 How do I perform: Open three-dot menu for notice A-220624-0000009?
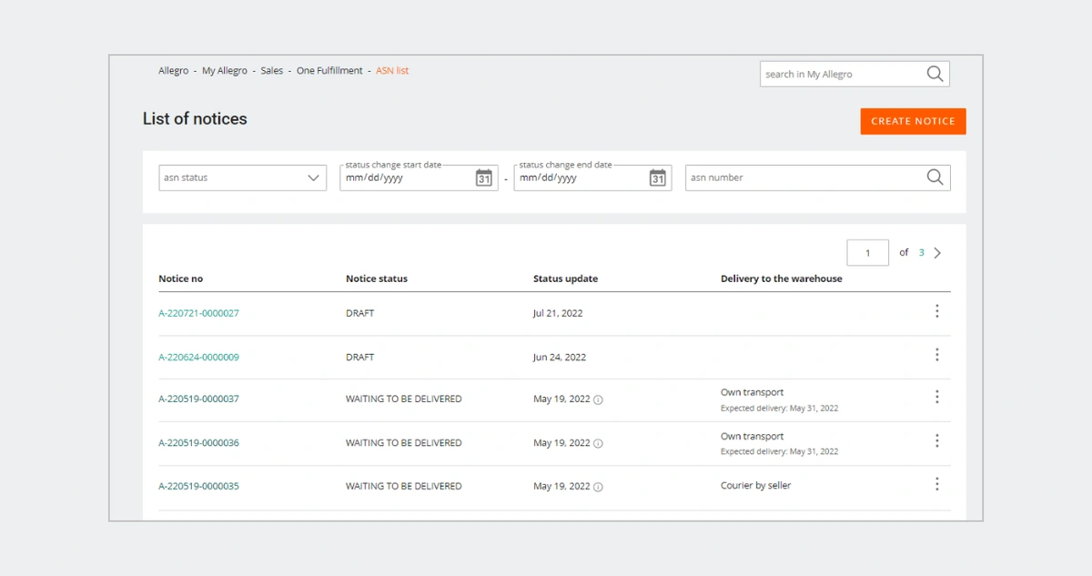pos(936,356)
